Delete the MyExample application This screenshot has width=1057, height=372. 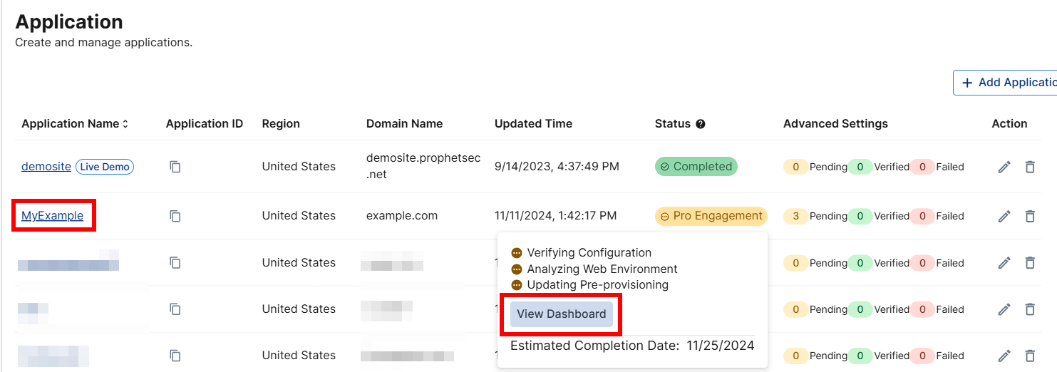coord(1030,216)
